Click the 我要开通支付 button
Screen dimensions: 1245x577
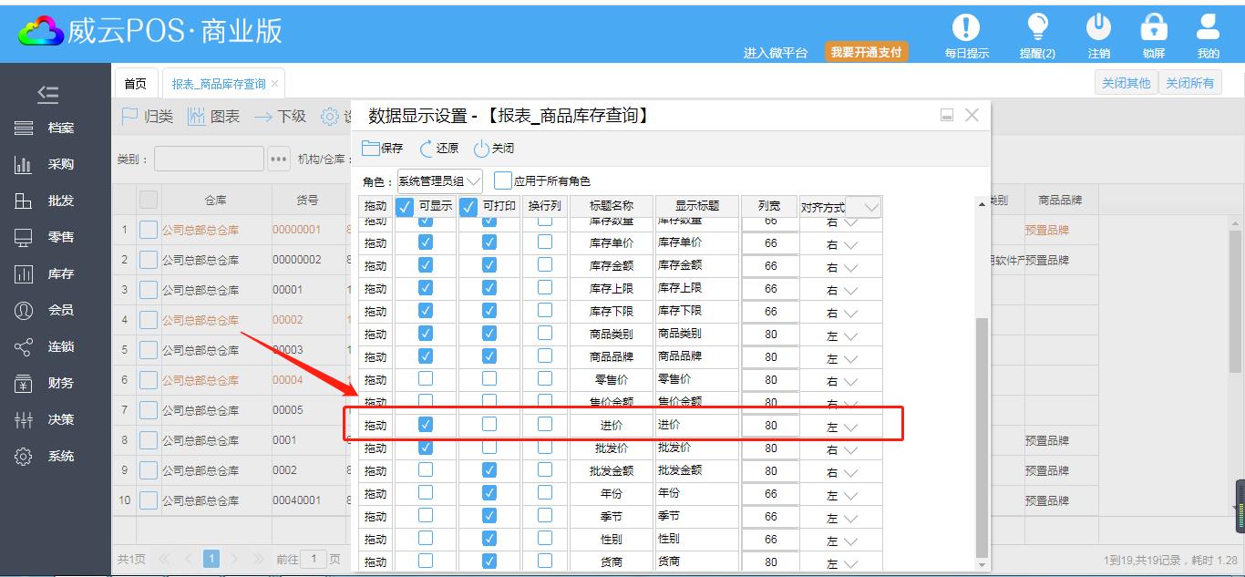tap(866, 52)
